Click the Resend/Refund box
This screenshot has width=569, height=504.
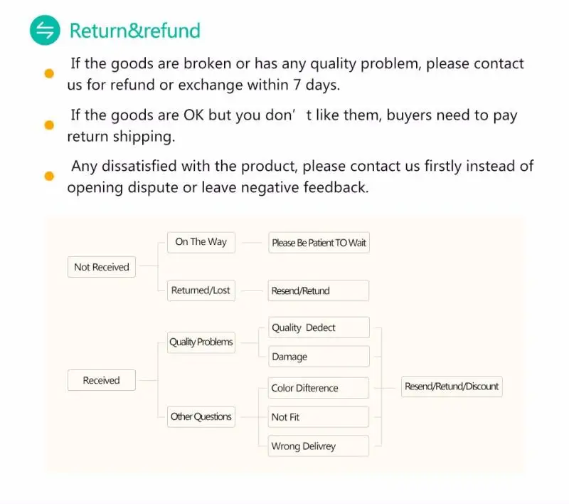(x=319, y=290)
